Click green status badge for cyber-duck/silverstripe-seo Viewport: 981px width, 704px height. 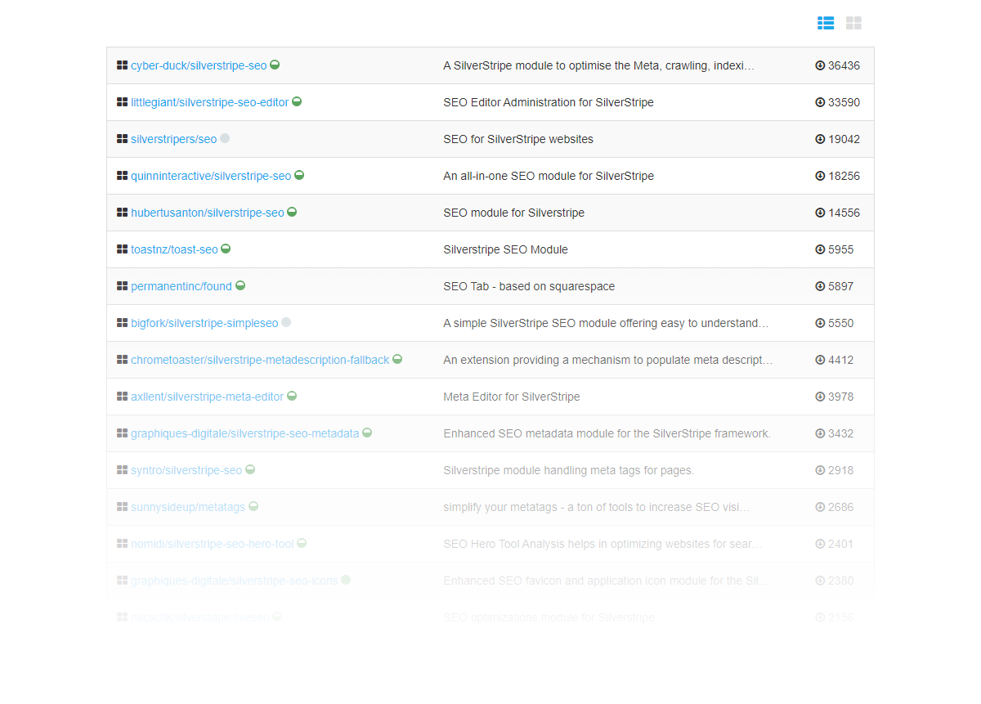[x=275, y=65]
